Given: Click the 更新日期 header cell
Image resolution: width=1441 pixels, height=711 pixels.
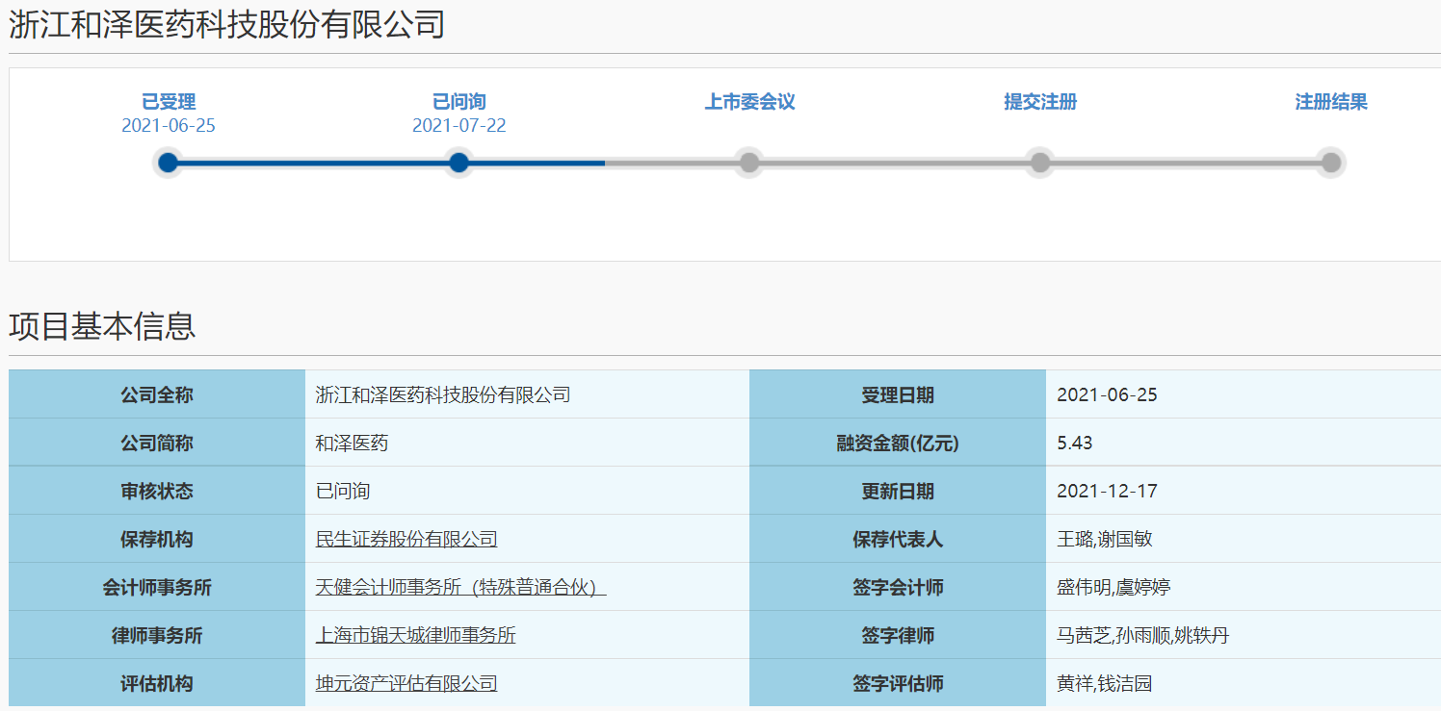Looking at the screenshot, I should pos(898,491).
